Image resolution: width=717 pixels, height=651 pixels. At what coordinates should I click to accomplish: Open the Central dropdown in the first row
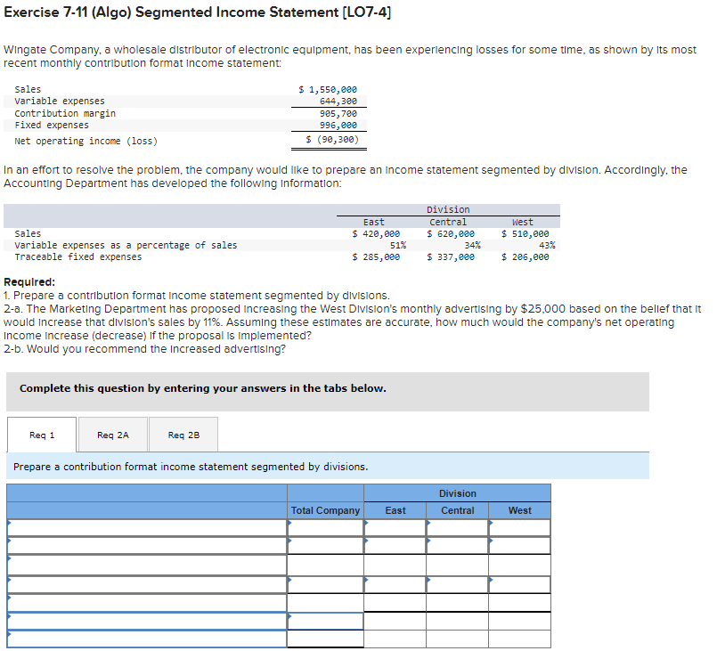point(428,525)
